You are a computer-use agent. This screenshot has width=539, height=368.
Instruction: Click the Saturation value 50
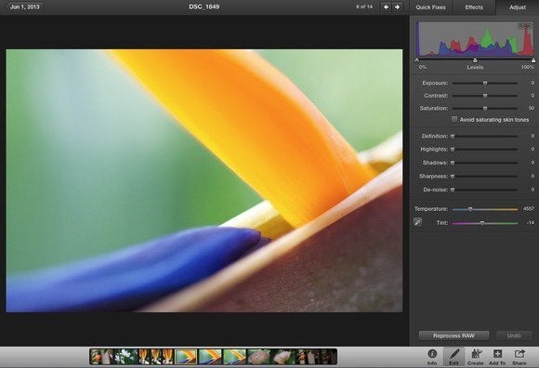(532, 108)
